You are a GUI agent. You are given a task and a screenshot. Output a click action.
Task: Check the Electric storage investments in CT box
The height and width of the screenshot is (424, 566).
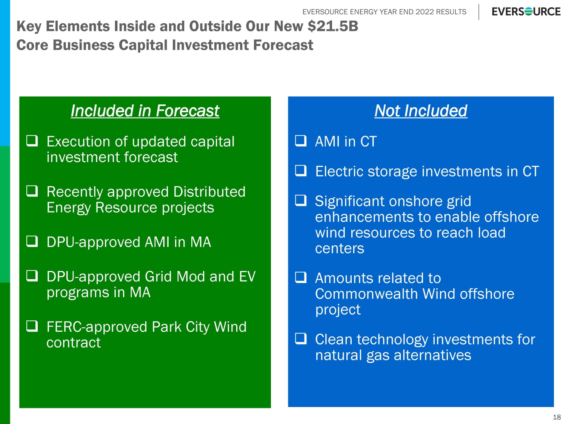click(x=301, y=171)
